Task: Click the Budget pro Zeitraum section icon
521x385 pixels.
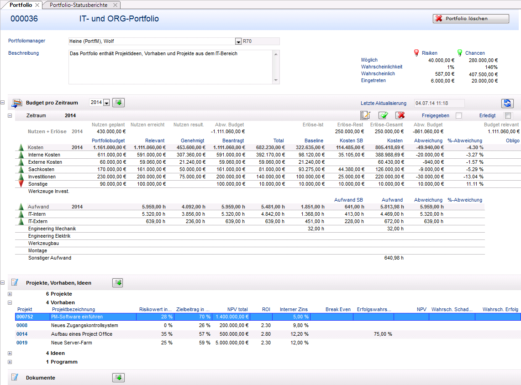Action: coord(17,103)
